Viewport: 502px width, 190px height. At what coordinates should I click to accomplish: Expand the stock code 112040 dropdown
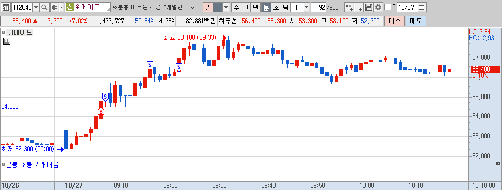pyautogui.click(x=36, y=7)
